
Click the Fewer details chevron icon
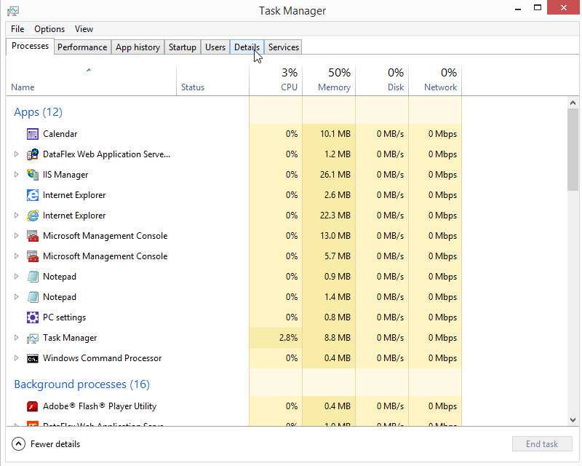pos(19,443)
